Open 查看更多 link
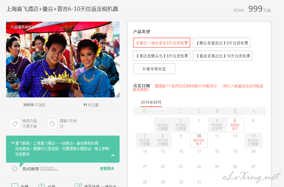 point(107,169)
